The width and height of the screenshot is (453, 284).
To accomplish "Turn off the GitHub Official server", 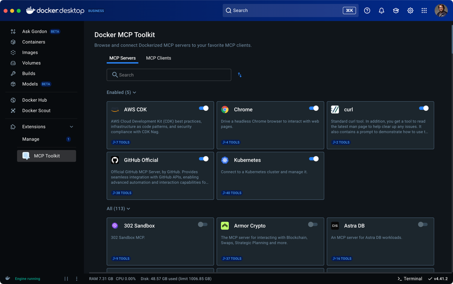I will 204,158.
